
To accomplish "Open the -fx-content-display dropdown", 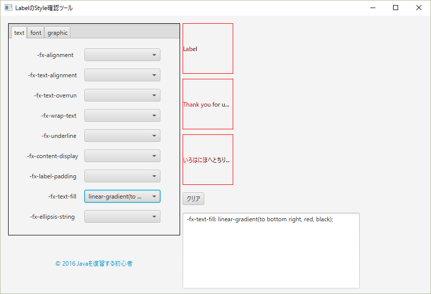I will click(x=122, y=156).
